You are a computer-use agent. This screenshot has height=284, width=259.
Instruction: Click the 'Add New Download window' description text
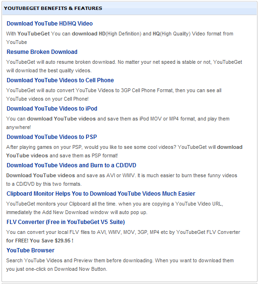click(x=75, y=212)
